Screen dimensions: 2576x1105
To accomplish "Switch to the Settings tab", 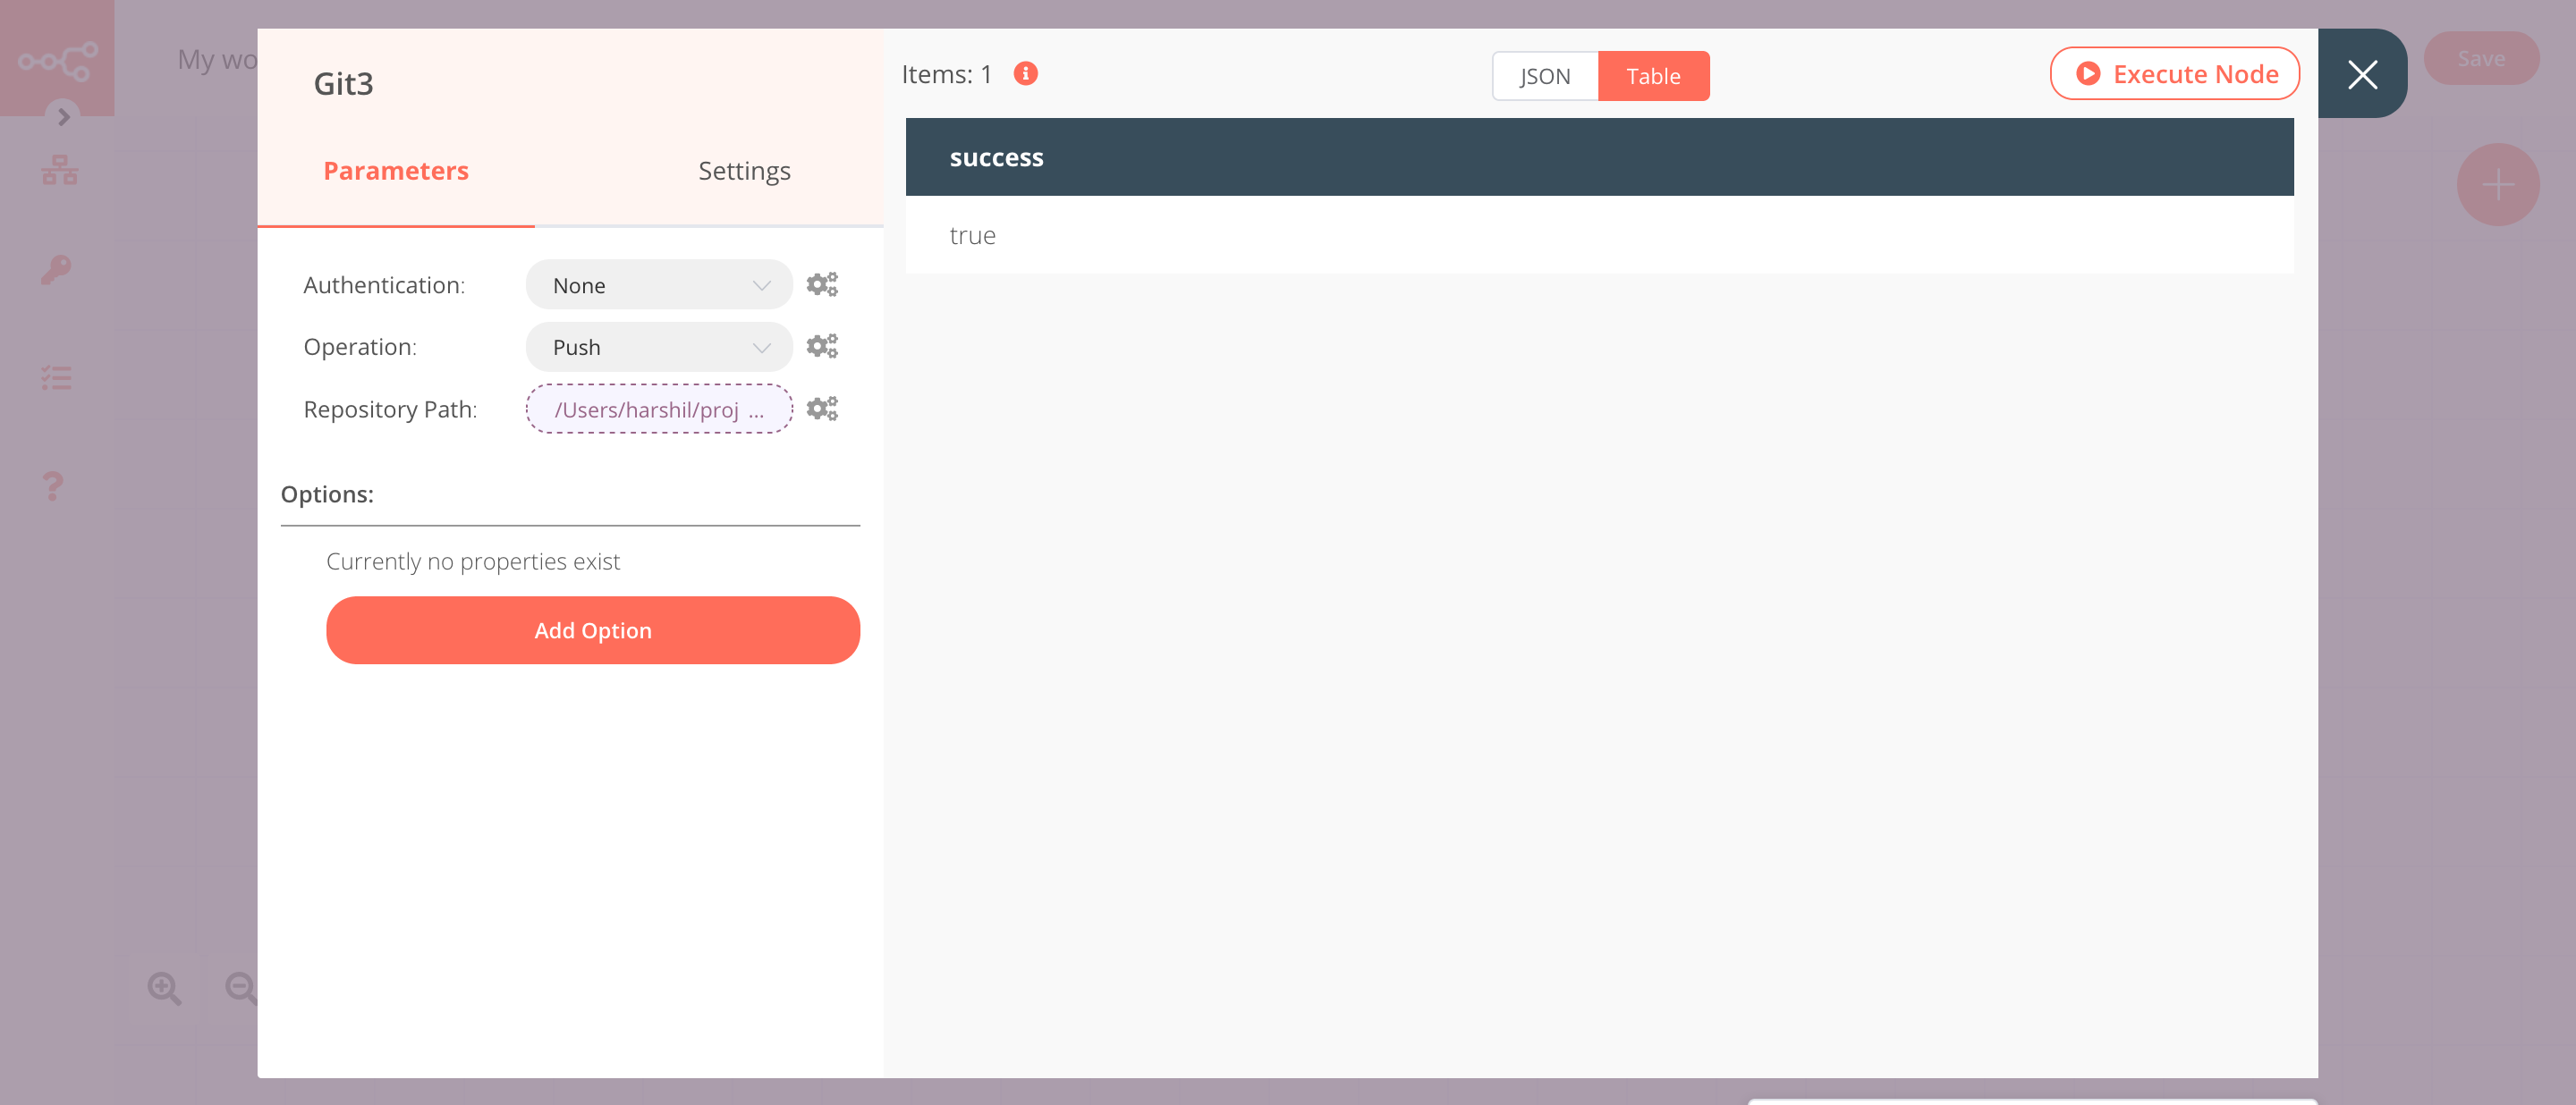I will coord(744,170).
